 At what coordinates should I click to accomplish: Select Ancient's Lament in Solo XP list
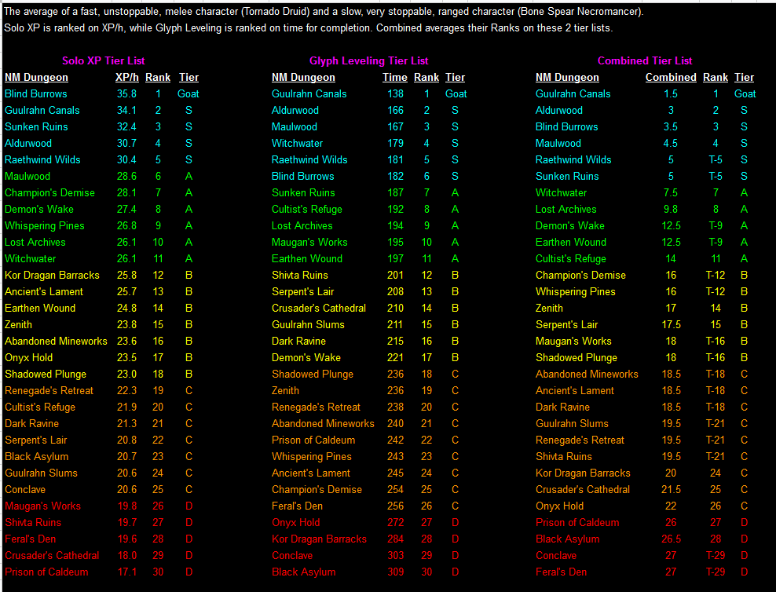pyautogui.click(x=43, y=291)
